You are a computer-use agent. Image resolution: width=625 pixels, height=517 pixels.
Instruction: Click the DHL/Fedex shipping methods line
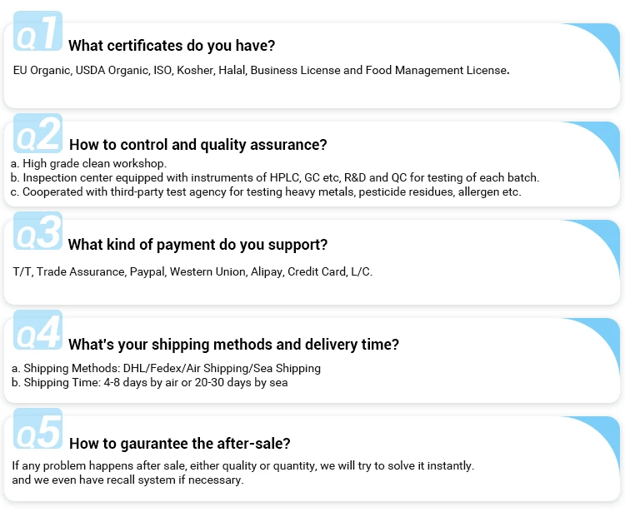point(166,368)
